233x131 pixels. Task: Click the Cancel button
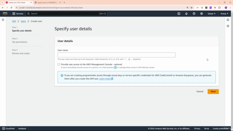(x=200, y=91)
